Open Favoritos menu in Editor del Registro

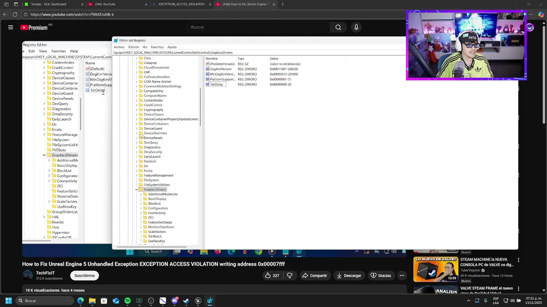pos(157,47)
